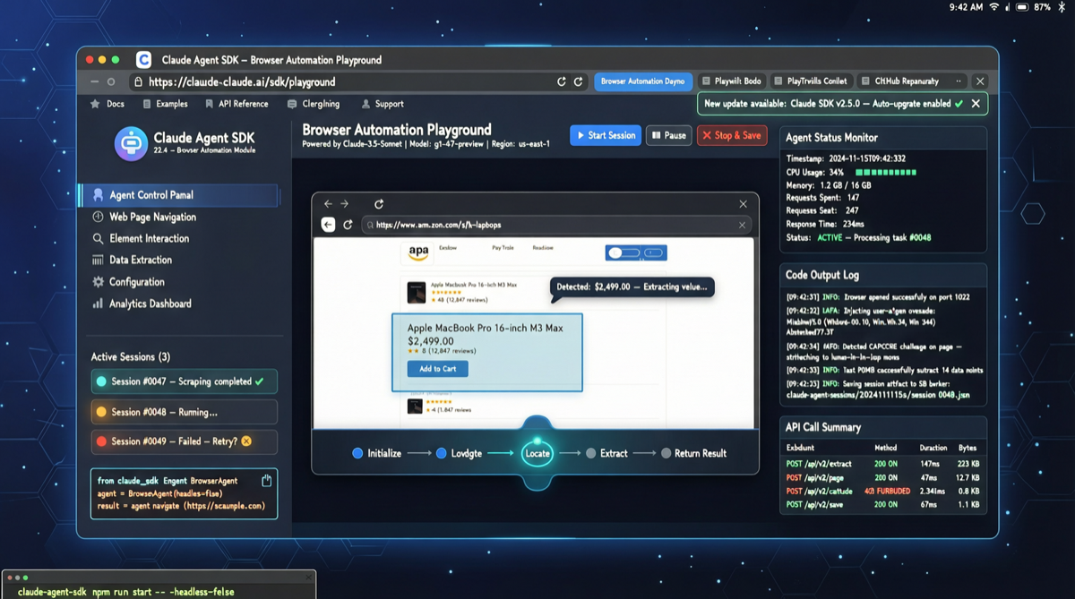Click the Wi-Fi icon in the system menu bar
Screen dimensions: 1075x599
pos(993,6)
